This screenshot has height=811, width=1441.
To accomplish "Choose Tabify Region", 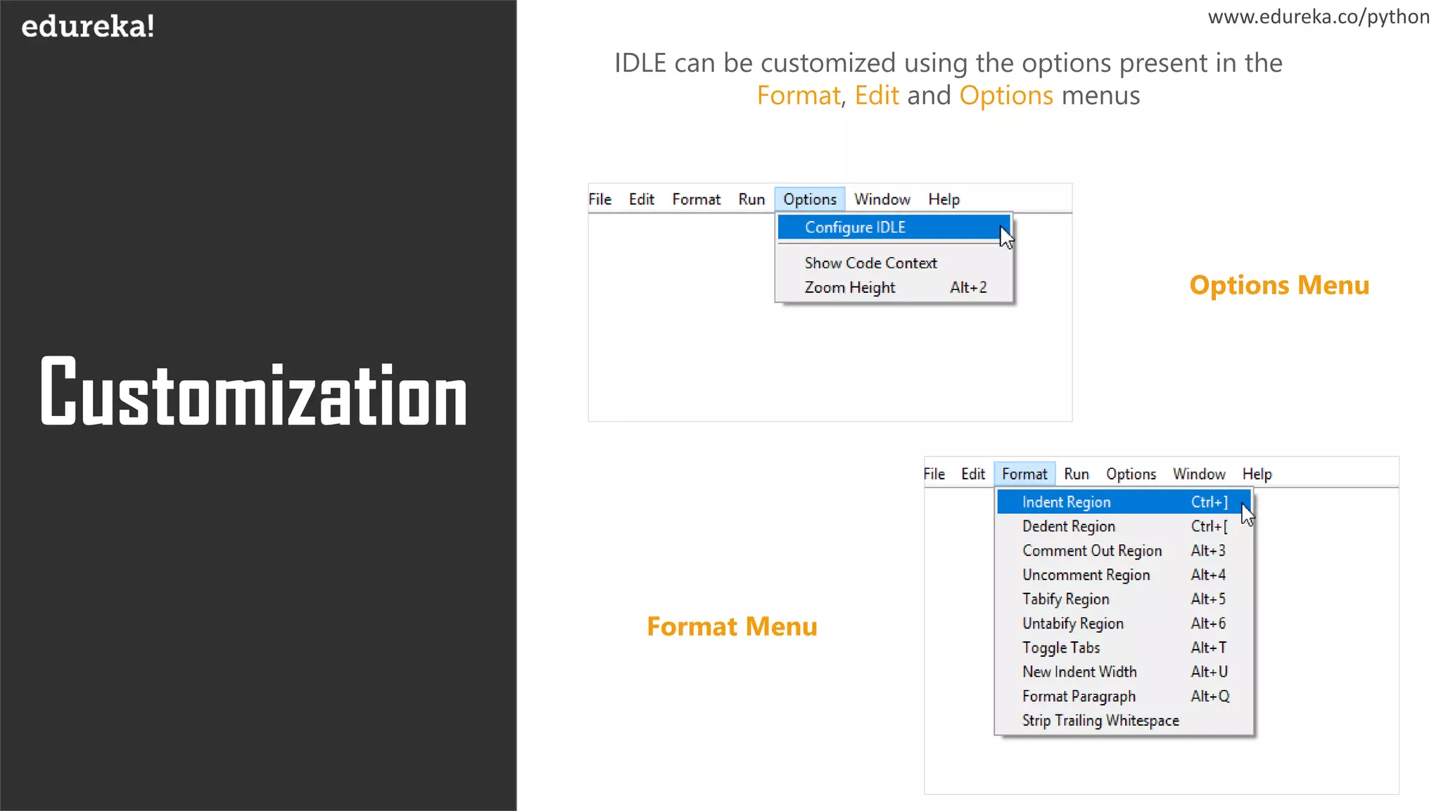I will 1124,599.
